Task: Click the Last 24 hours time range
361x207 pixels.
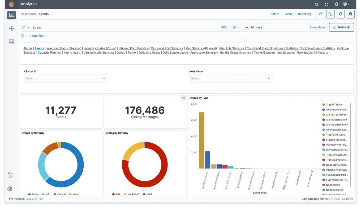Action: coord(253,27)
